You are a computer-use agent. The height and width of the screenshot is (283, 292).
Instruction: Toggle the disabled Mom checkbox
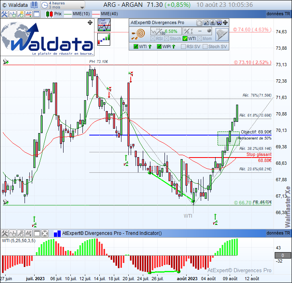click(x=199, y=38)
